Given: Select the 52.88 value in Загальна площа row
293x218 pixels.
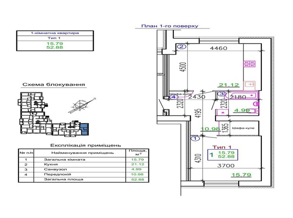Looking at the screenshot, I should (138, 180).
